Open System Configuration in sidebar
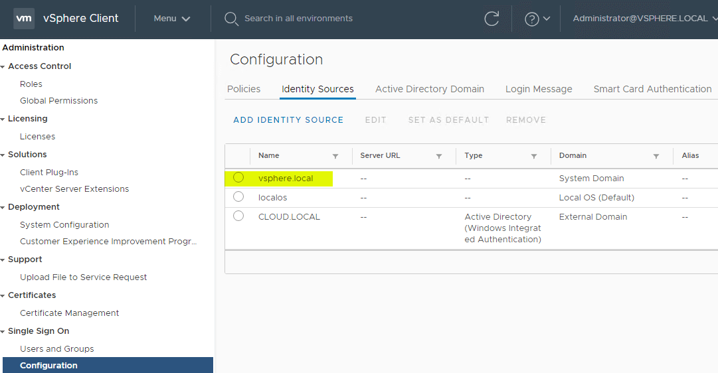Screen dimensions: 718x373 (64, 225)
